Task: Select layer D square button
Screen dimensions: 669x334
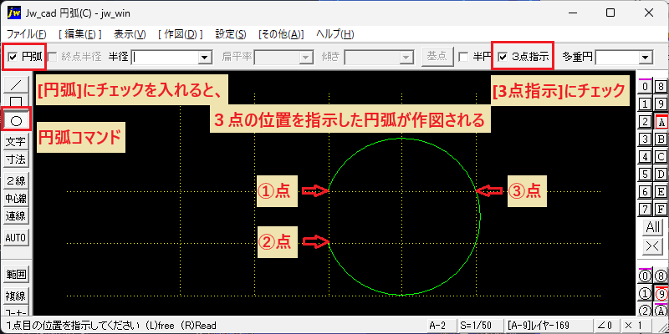Action: click(x=661, y=175)
